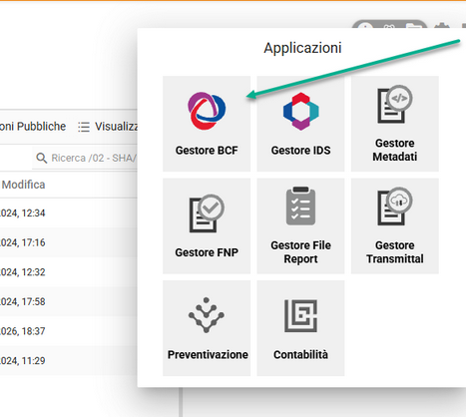The image size is (466, 417).
Task: Switch to the Pubbliche tab
Action: point(33,127)
